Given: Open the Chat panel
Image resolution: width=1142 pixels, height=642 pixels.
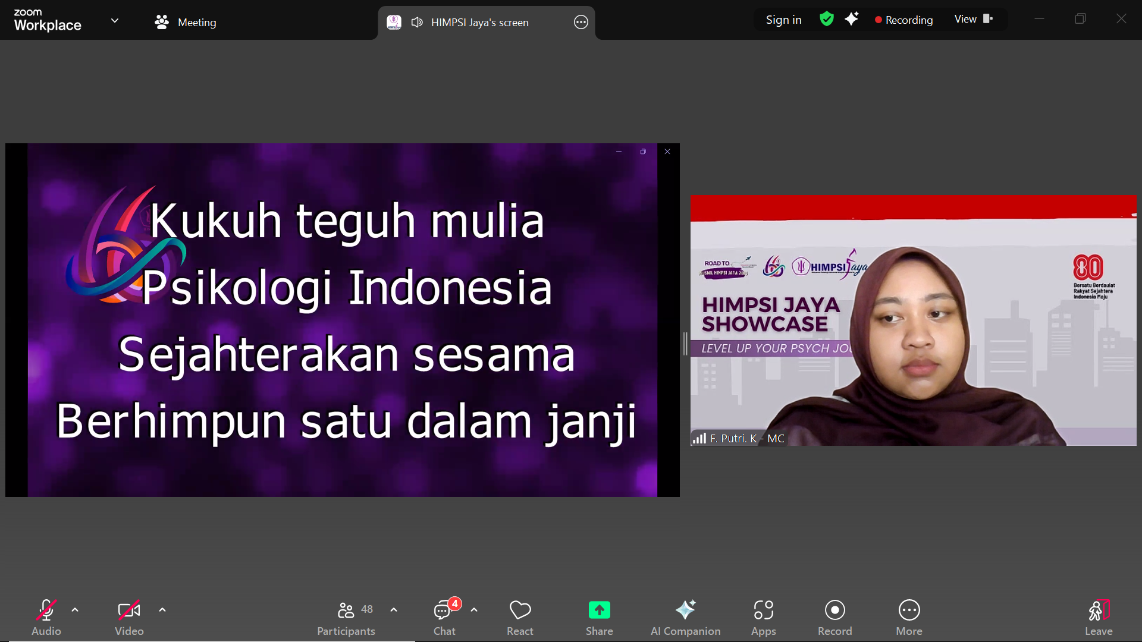Looking at the screenshot, I should pyautogui.click(x=444, y=618).
